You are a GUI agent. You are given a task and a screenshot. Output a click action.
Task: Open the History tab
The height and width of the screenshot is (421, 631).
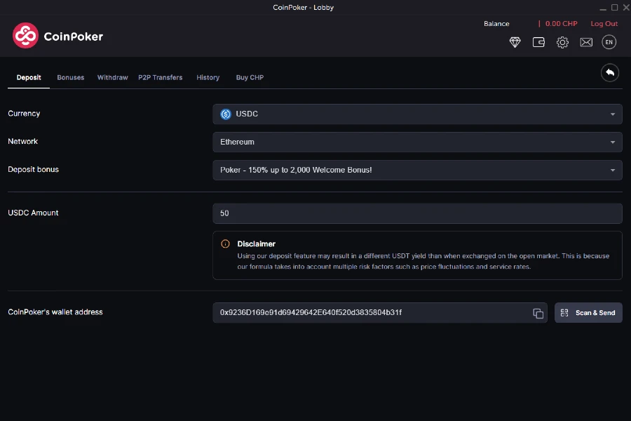(x=208, y=77)
